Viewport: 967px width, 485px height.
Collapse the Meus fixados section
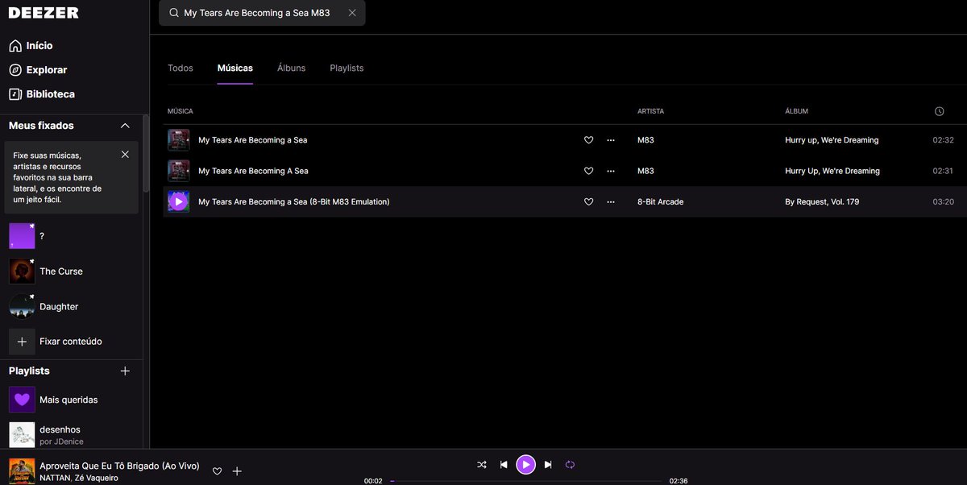[125, 126]
